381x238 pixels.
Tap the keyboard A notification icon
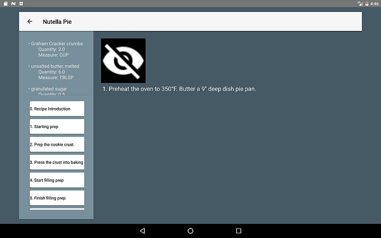coord(21,3)
